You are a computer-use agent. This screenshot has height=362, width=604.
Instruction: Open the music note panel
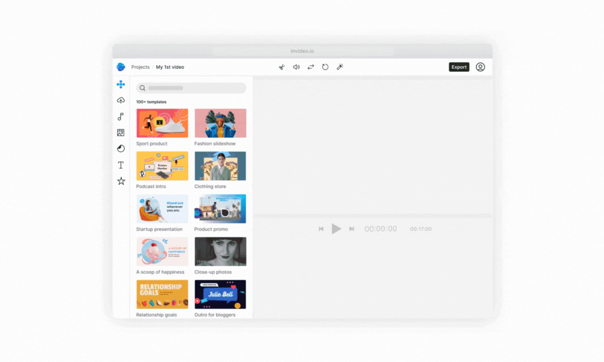121,116
